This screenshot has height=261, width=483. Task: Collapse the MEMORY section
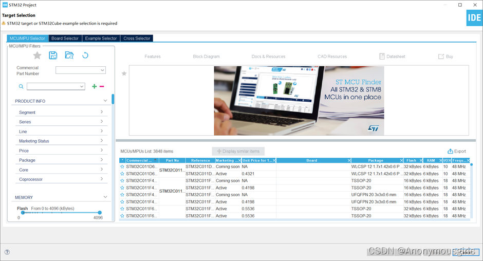105,197
